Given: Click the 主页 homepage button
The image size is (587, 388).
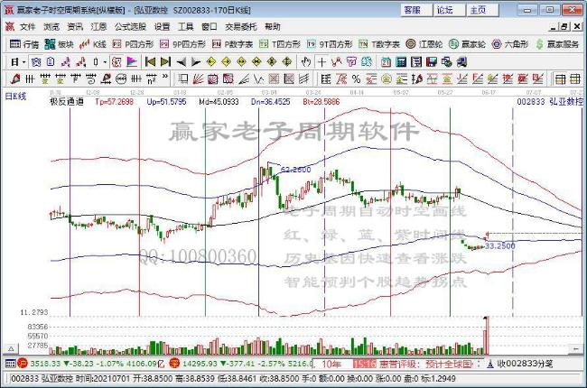Looking at the screenshot, I should (482, 10).
